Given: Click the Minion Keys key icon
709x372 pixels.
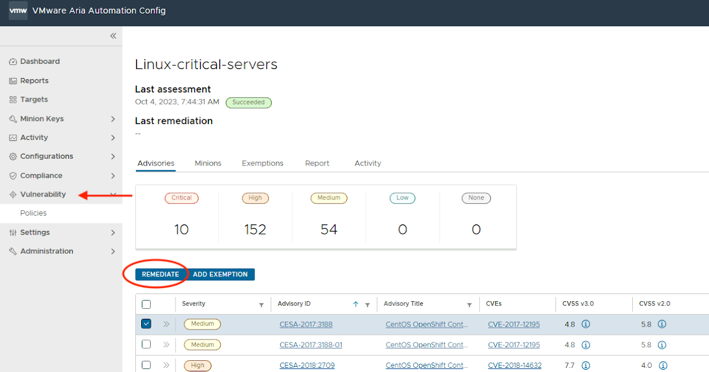Looking at the screenshot, I should pos(13,119).
